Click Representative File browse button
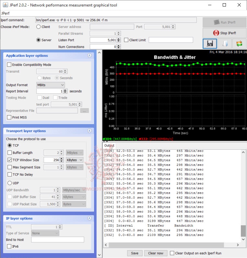The width and height of the screenshot is (247, 258). (85, 111)
